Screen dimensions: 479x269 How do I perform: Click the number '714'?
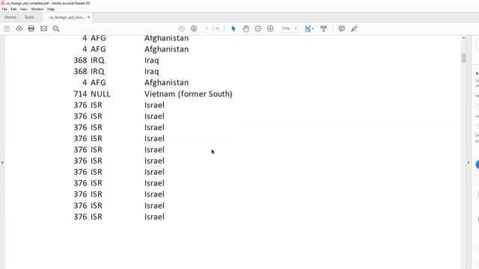click(80, 94)
